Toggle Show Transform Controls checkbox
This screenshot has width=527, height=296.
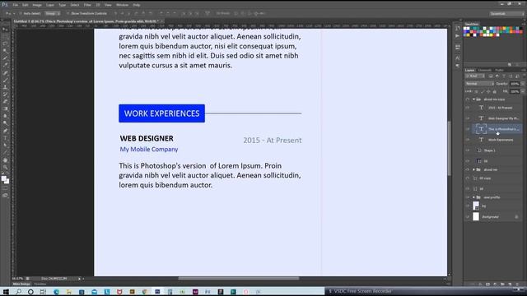point(68,13)
